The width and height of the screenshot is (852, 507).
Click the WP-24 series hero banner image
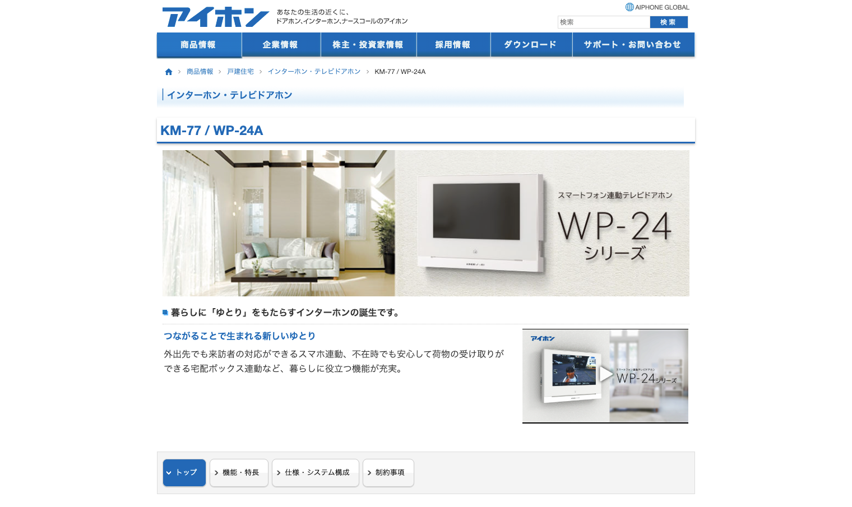pos(426,223)
